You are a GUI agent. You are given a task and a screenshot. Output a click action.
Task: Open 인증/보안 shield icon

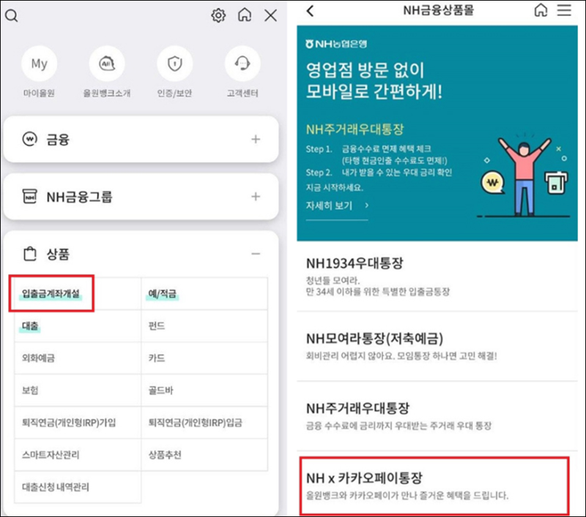pos(174,64)
